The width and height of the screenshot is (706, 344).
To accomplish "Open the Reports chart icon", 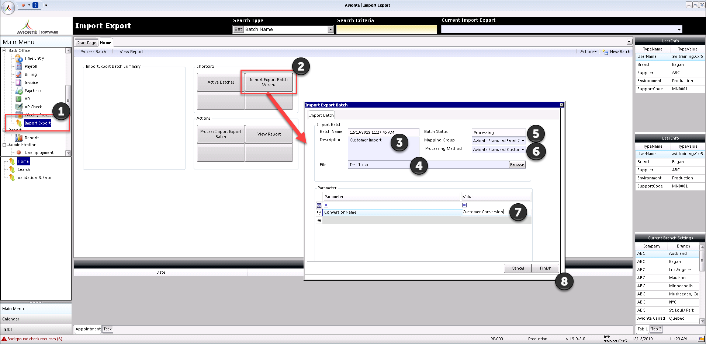I will coord(19,138).
